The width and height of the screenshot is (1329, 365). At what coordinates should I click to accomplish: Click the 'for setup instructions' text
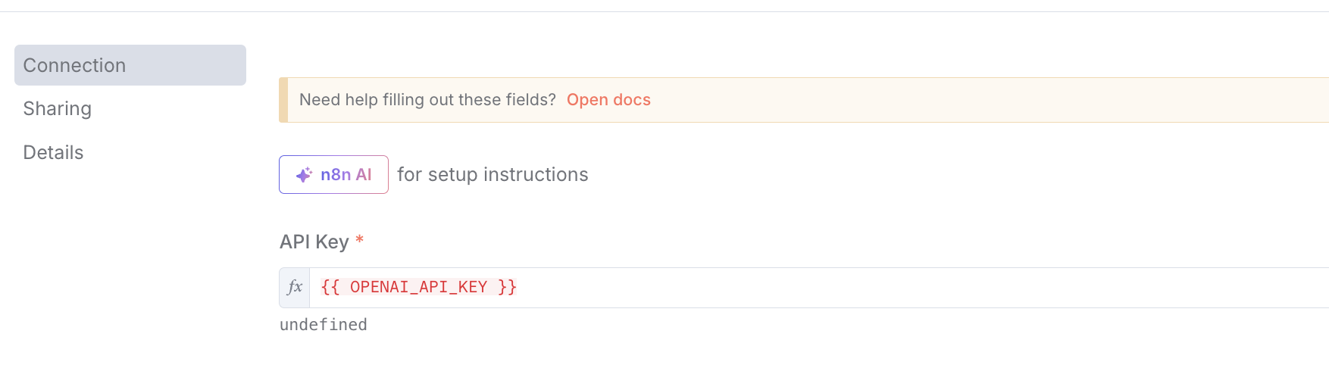pos(493,175)
